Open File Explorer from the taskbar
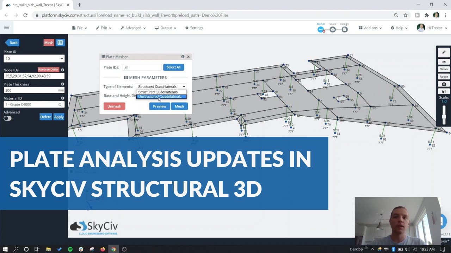451x253 pixels. [x=48, y=249]
